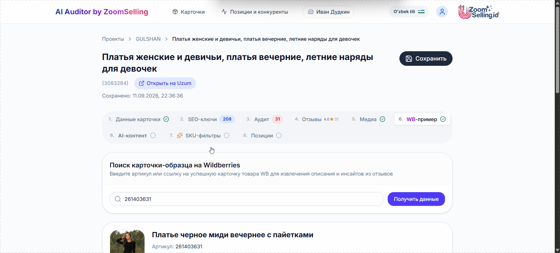Click the star rating on Отзывы tab
This screenshot has height=253, width=560.
point(331,119)
